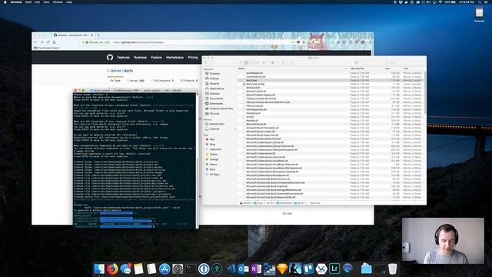The image size is (492, 277).
Task: Open Help menu in menu bar
Action: (x=69, y=2)
